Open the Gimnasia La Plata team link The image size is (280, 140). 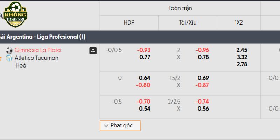(x=38, y=50)
